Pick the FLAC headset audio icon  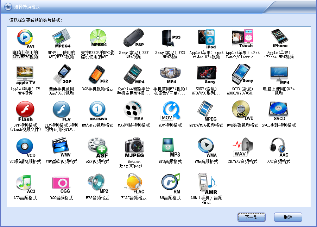[134, 184]
